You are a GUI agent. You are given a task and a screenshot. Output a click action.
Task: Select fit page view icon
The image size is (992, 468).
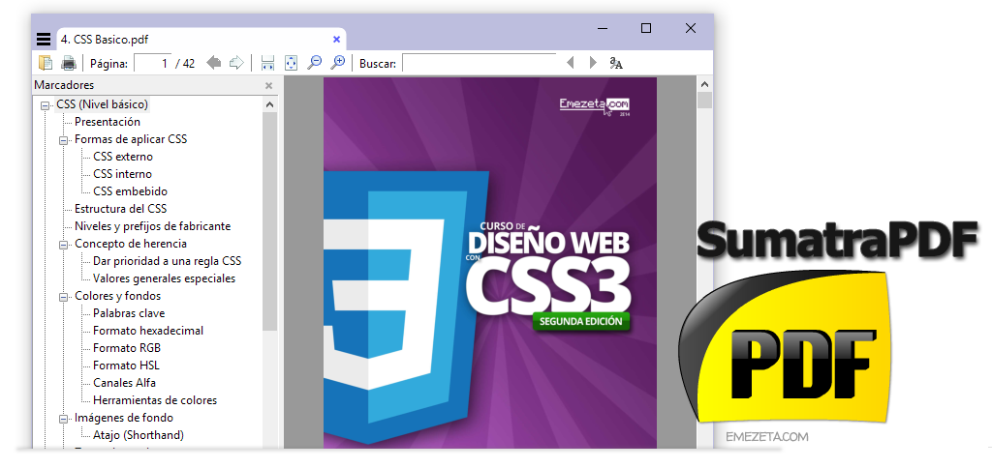[x=291, y=63]
